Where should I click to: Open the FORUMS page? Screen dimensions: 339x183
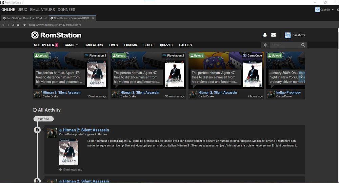click(131, 45)
